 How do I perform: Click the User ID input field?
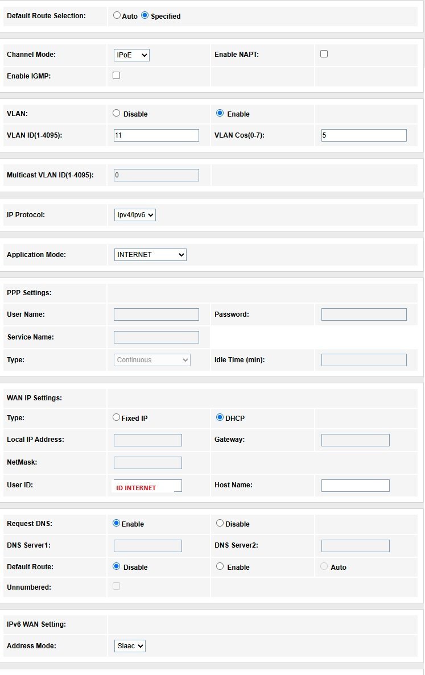tap(148, 486)
